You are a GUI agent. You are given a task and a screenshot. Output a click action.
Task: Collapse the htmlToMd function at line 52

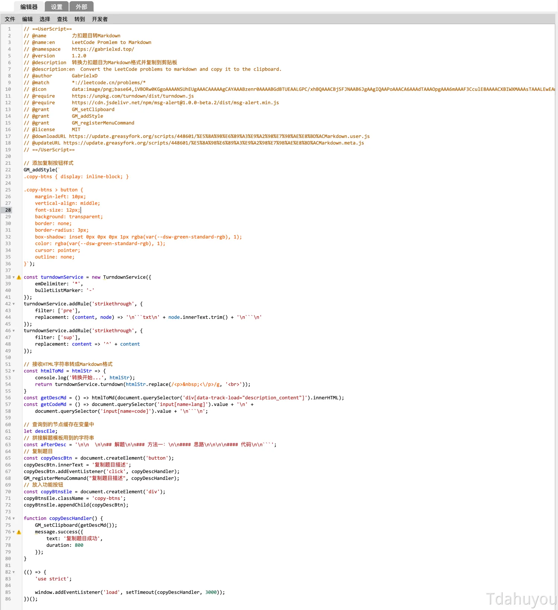14,371
